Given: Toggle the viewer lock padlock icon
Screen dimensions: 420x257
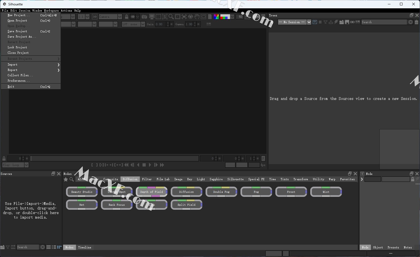Looking at the screenshot, I should [x=127, y=17].
